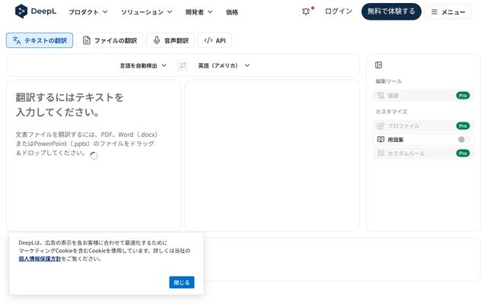Expand the ソリューション solutions menu
The width and height of the screenshot is (487, 304).
pyautogui.click(x=146, y=12)
